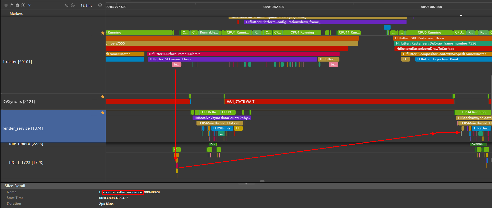Click the white downward triangle timeline marker

(x=461, y=16)
